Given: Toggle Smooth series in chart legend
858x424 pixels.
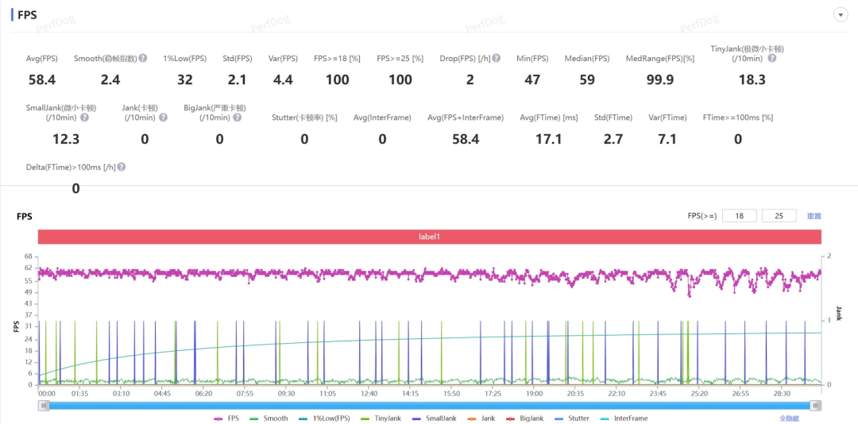Looking at the screenshot, I should pyautogui.click(x=269, y=418).
